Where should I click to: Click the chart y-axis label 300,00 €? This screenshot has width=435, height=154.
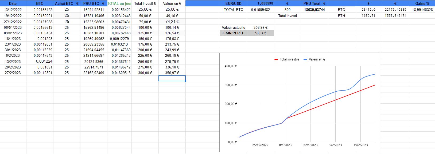click(231, 85)
